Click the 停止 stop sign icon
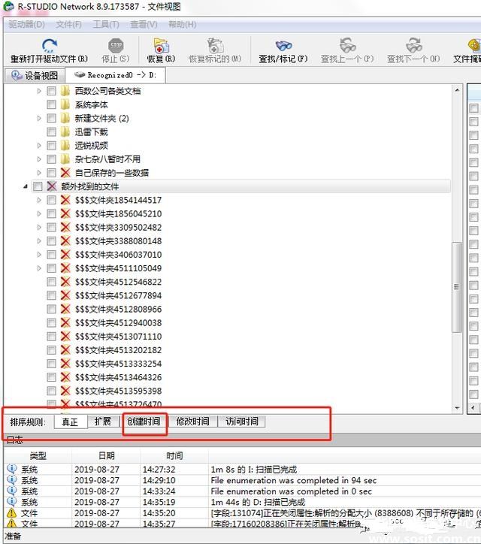Screen dimensions: 481x544 point(115,45)
